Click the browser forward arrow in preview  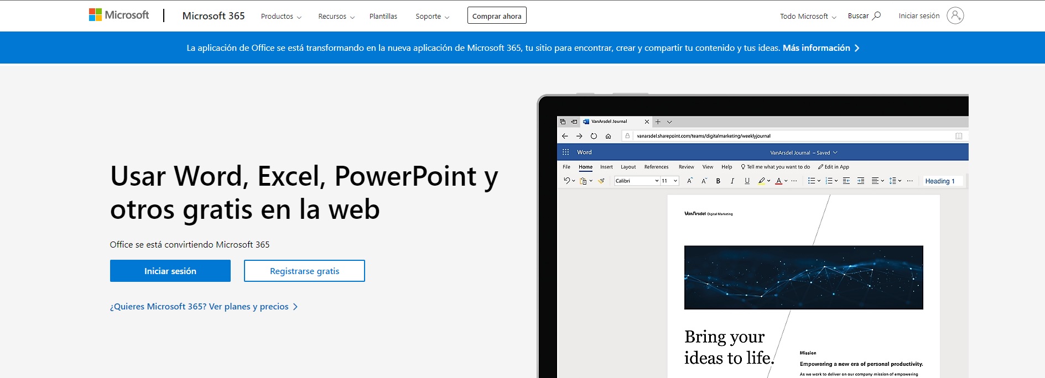tap(579, 136)
